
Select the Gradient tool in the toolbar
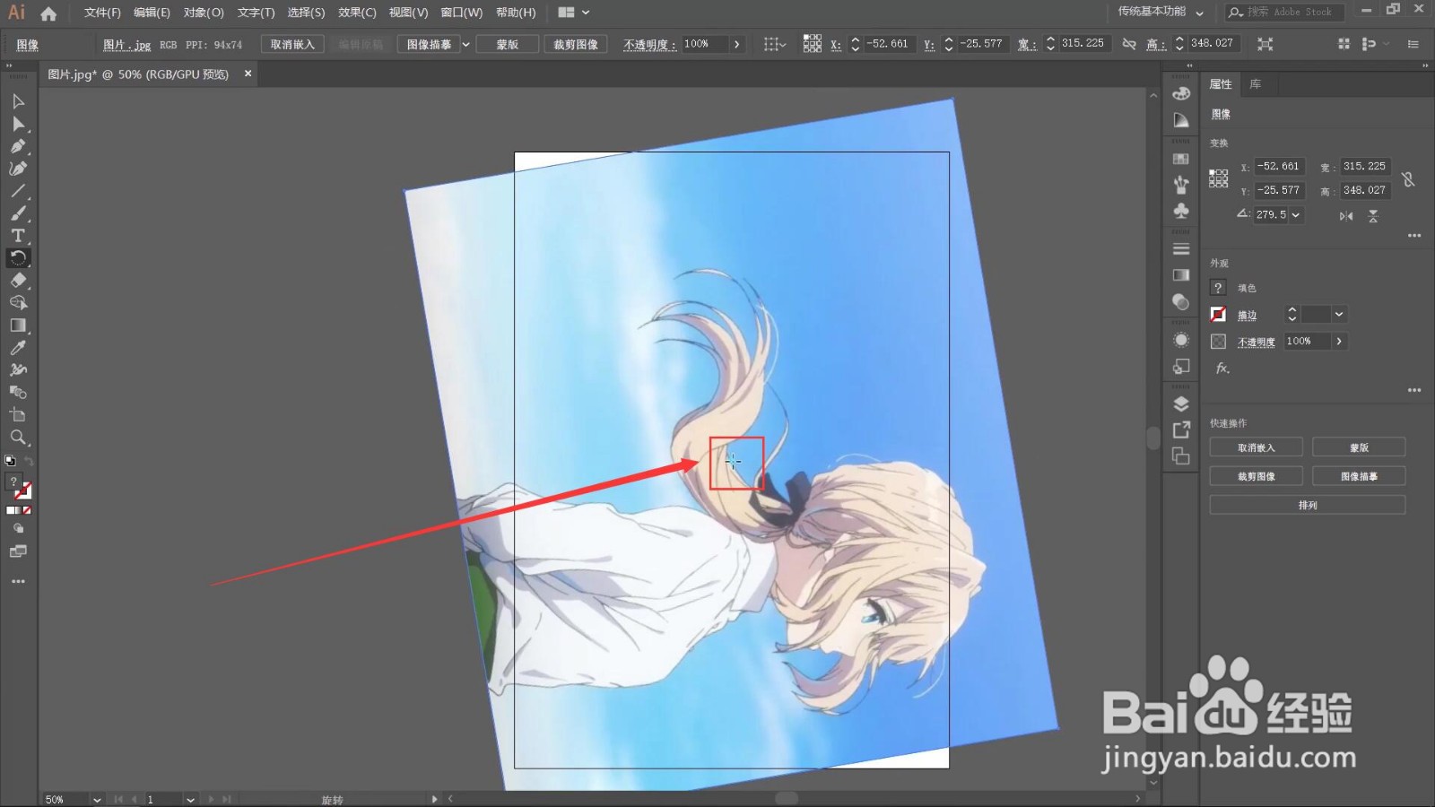pyautogui.click(x=18, y=325)
